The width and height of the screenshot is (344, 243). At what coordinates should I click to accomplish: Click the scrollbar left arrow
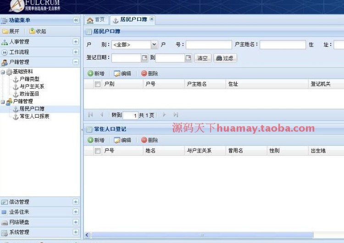coord(87,235)
